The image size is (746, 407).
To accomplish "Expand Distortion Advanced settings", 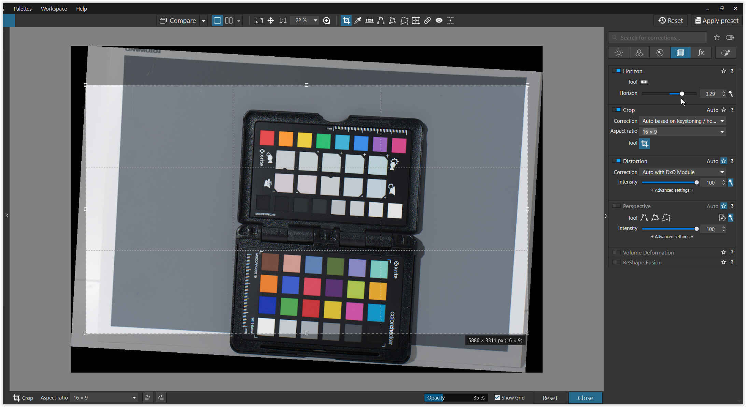I will pyautogui.click(x=672, y=190).
